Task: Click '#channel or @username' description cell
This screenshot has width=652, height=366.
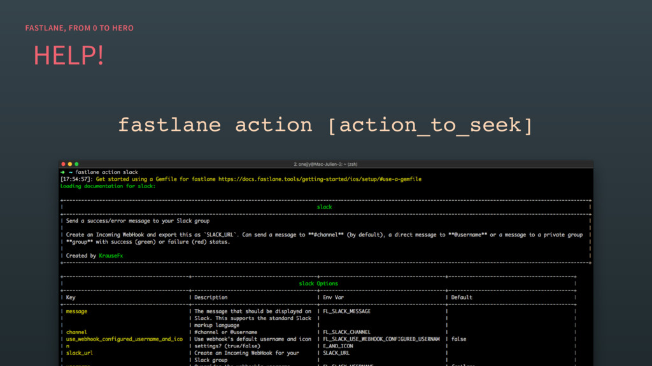Action: (226, 332)
